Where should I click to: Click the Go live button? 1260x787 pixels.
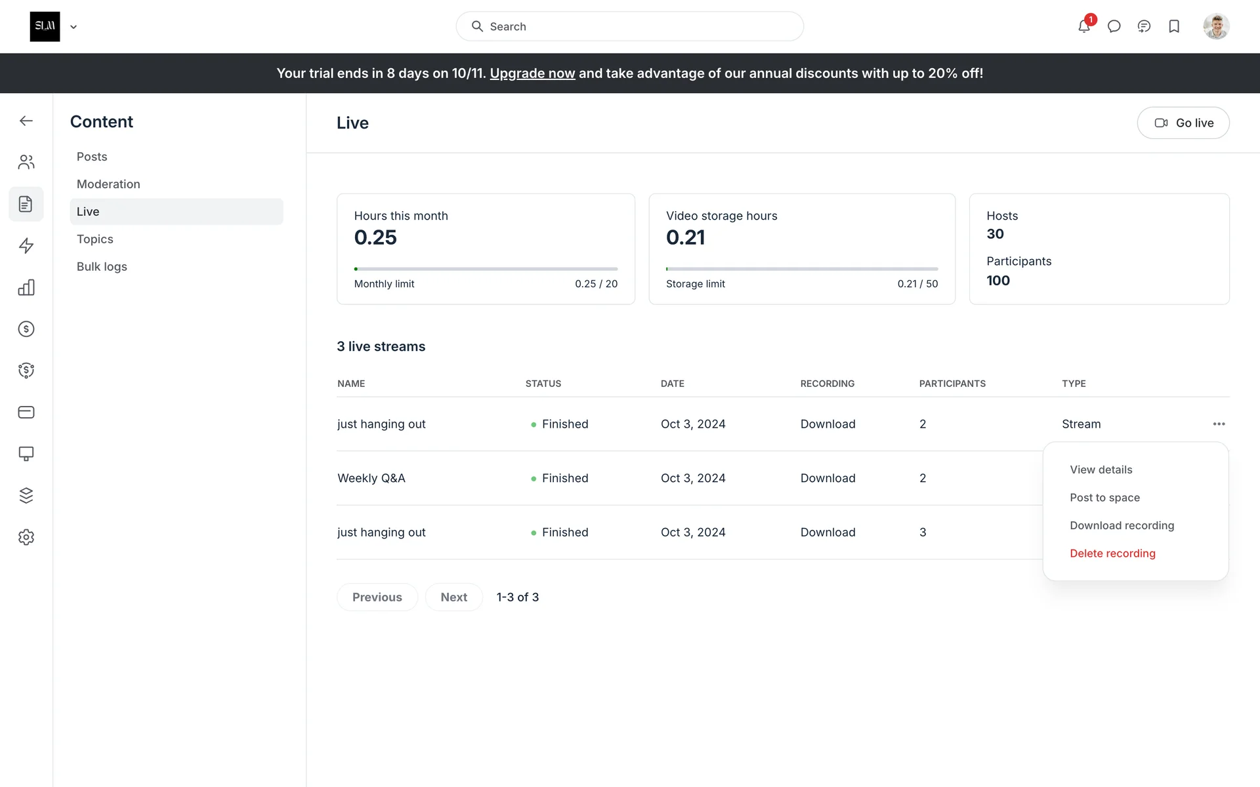pyautogui.click(x=1183, y=123)
